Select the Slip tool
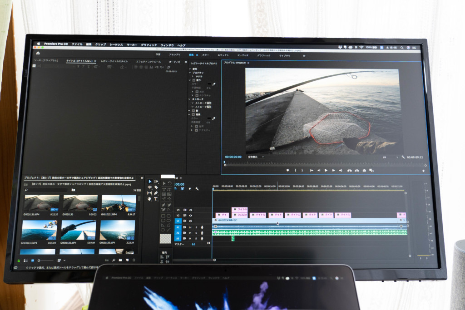465x310 pixels. coord(150,193)
